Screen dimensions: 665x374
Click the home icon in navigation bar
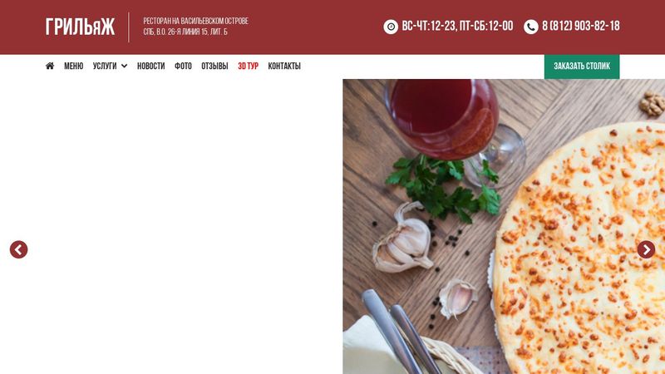point(50,66)
